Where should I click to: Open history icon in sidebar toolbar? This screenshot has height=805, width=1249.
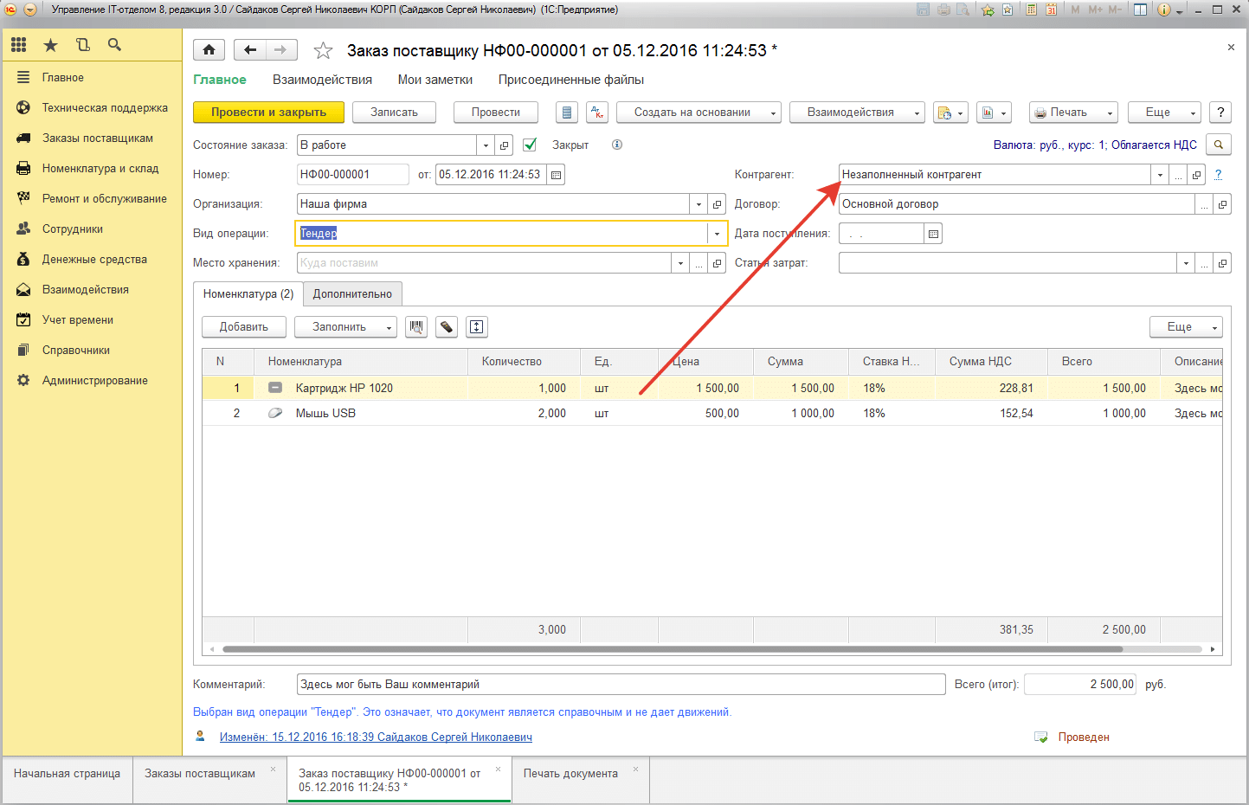pos(82,45)
